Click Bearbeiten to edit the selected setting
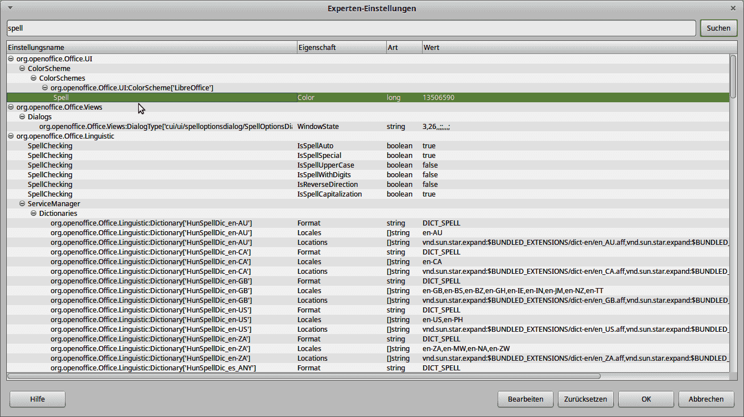Image resolution: width=744 pixels, height=417 pixels. tap(525, 399)
